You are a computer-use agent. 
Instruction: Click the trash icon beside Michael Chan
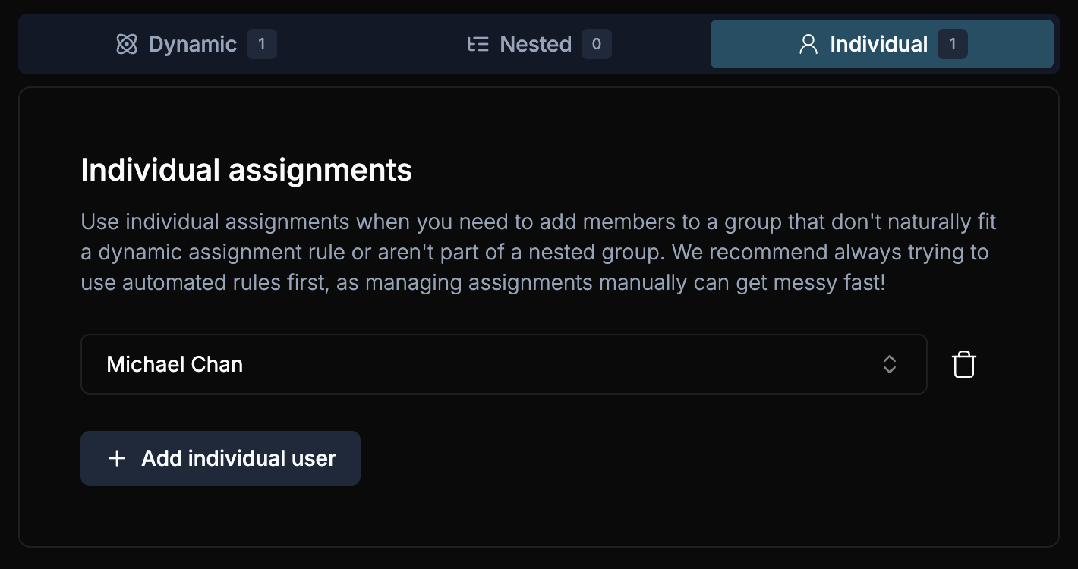(x=963, y=364)
